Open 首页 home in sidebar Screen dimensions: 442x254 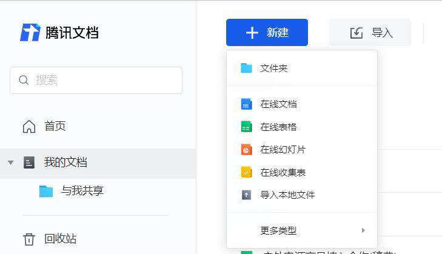pos(98,126)
